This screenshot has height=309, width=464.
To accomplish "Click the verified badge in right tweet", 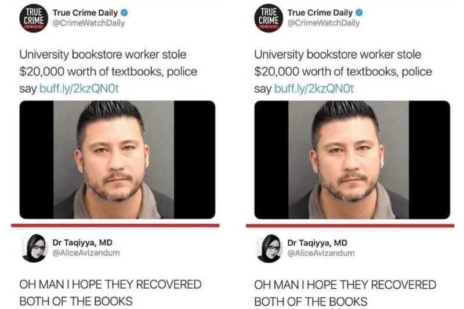I will point(359,13).
